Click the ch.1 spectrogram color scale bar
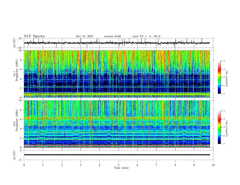The width and height of the screenshot is (240, 185). coord(219,77)
